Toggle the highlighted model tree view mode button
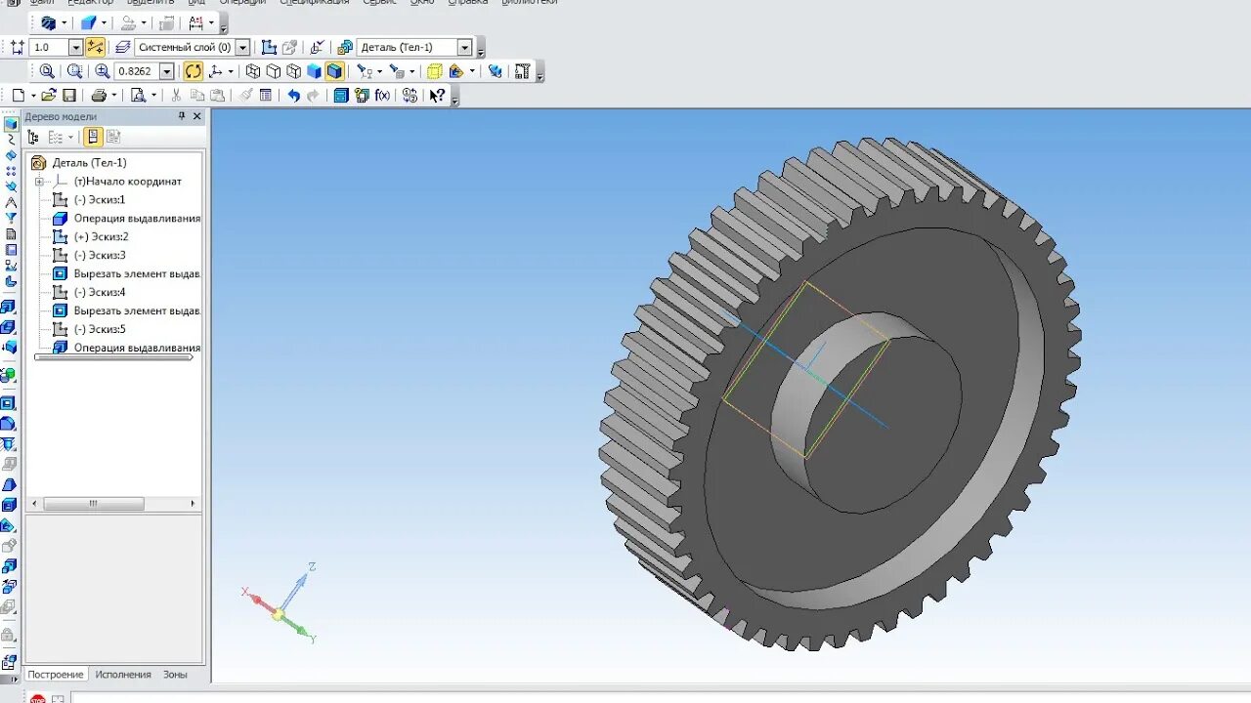 pos(93,138)
